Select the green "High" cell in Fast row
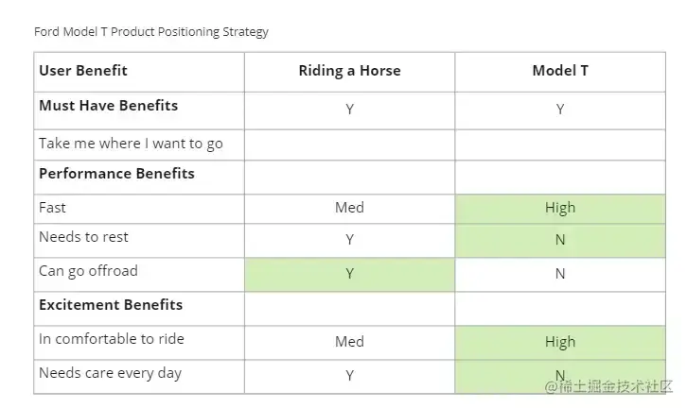The width and height of the screenshot is (687, 408). 560,209
